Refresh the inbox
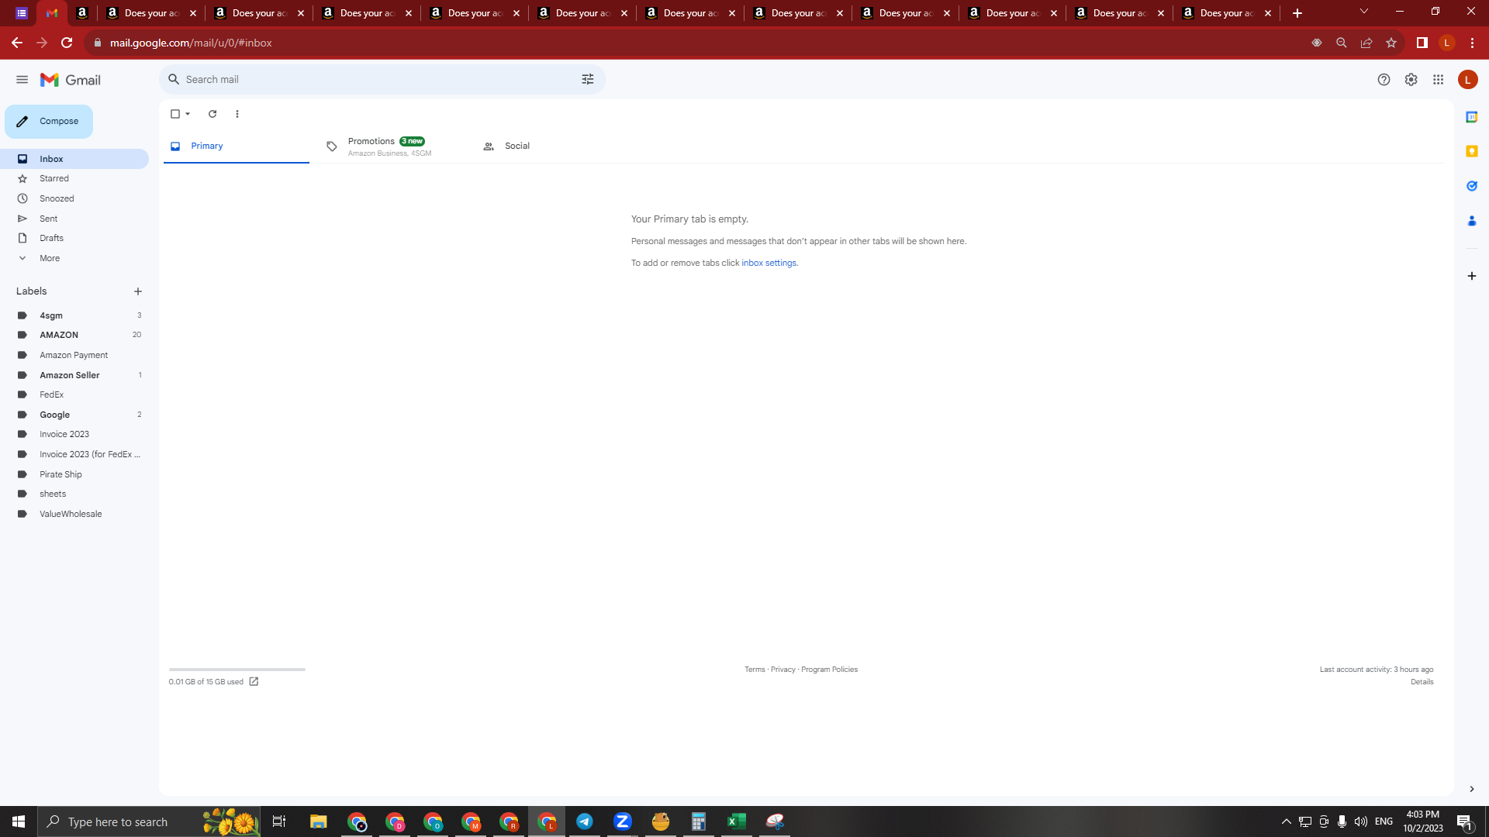 click(x=212, y=114)
